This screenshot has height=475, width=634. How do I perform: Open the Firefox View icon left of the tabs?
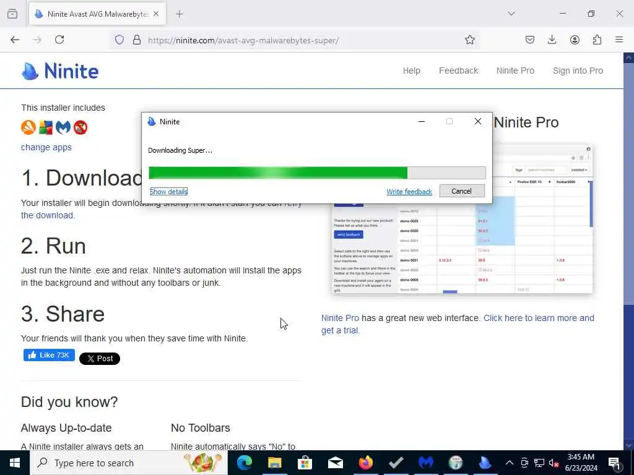point(12,14)
